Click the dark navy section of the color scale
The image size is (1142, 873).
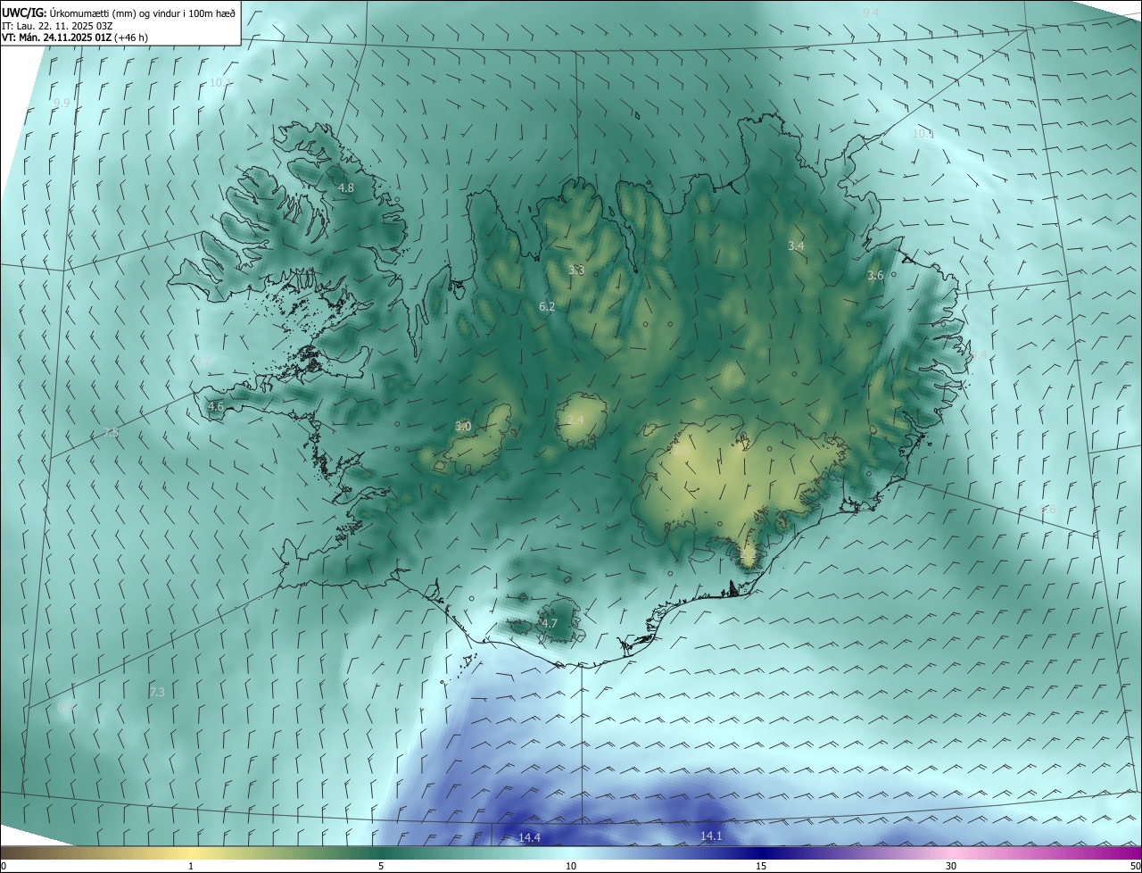[761, 852]
